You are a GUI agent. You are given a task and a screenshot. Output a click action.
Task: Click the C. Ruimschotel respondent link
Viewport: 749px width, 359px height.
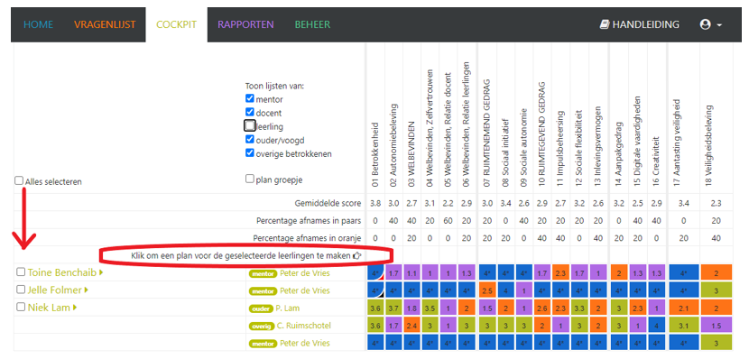point(304,327)
